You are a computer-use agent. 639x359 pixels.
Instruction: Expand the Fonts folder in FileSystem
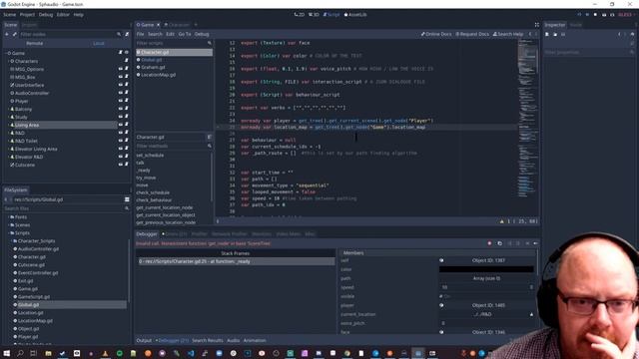9,217
